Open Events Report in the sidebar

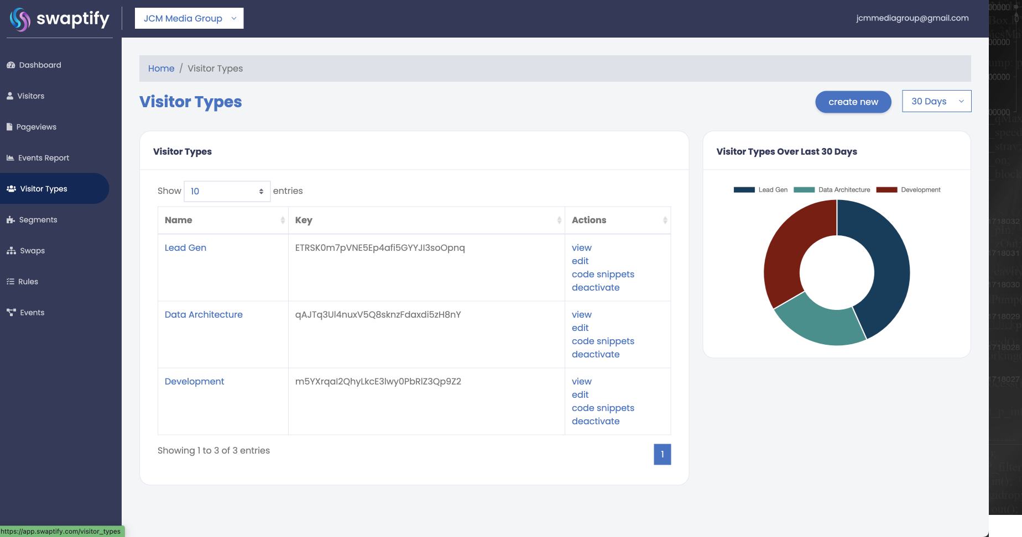point(44,158)
